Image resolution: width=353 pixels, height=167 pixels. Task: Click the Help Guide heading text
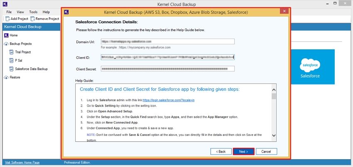tap(160, 89)
